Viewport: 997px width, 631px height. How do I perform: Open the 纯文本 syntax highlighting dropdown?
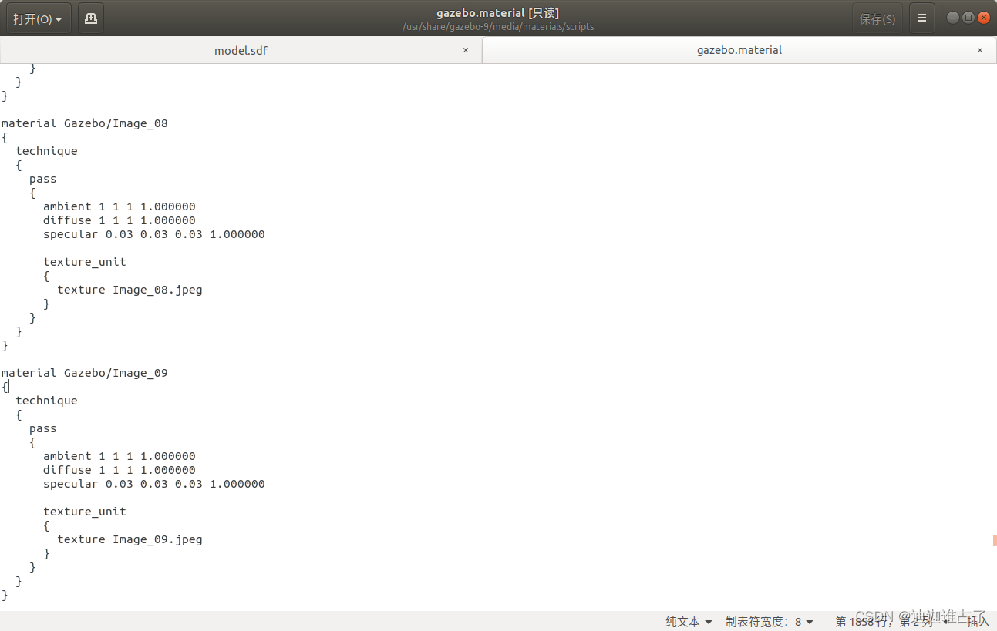click(x=689, y=621)
